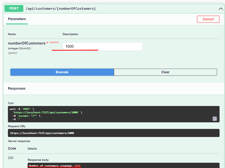225x168 pixels.
Task: Click the green POST method badge
Action: tap(14, 8)
